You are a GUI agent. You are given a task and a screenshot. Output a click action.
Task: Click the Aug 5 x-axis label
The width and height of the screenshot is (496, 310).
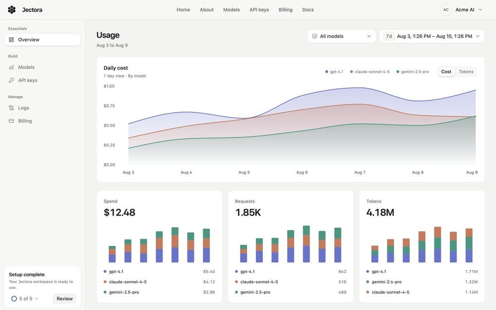click(244, 173)
